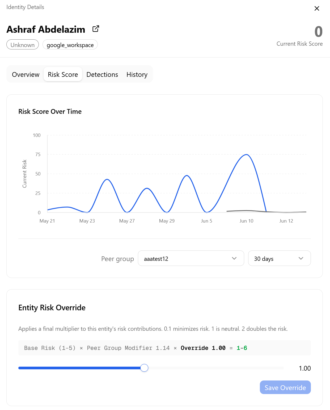Open external link icon beside Ashraf Abdelazim
Viewport: 330px width, 410px height.
pos(96,29)
